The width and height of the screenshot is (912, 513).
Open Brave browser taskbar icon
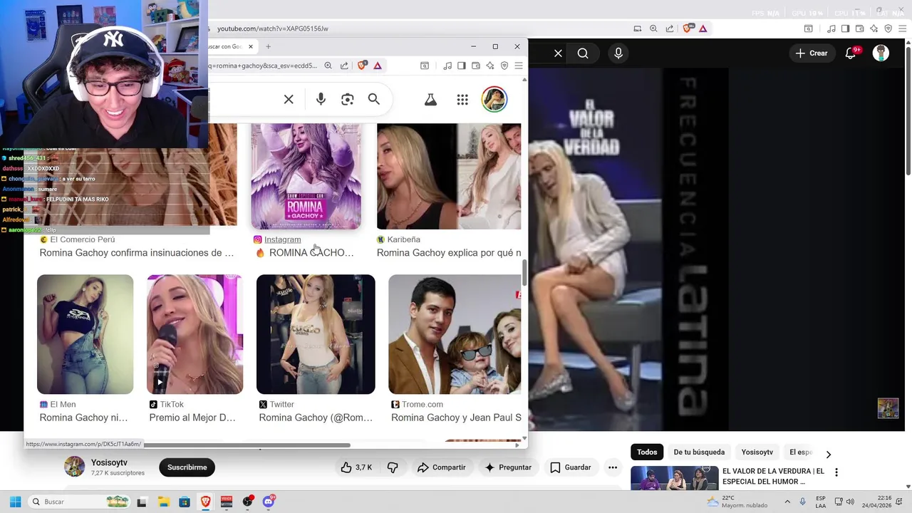click(x=205, y=502)
